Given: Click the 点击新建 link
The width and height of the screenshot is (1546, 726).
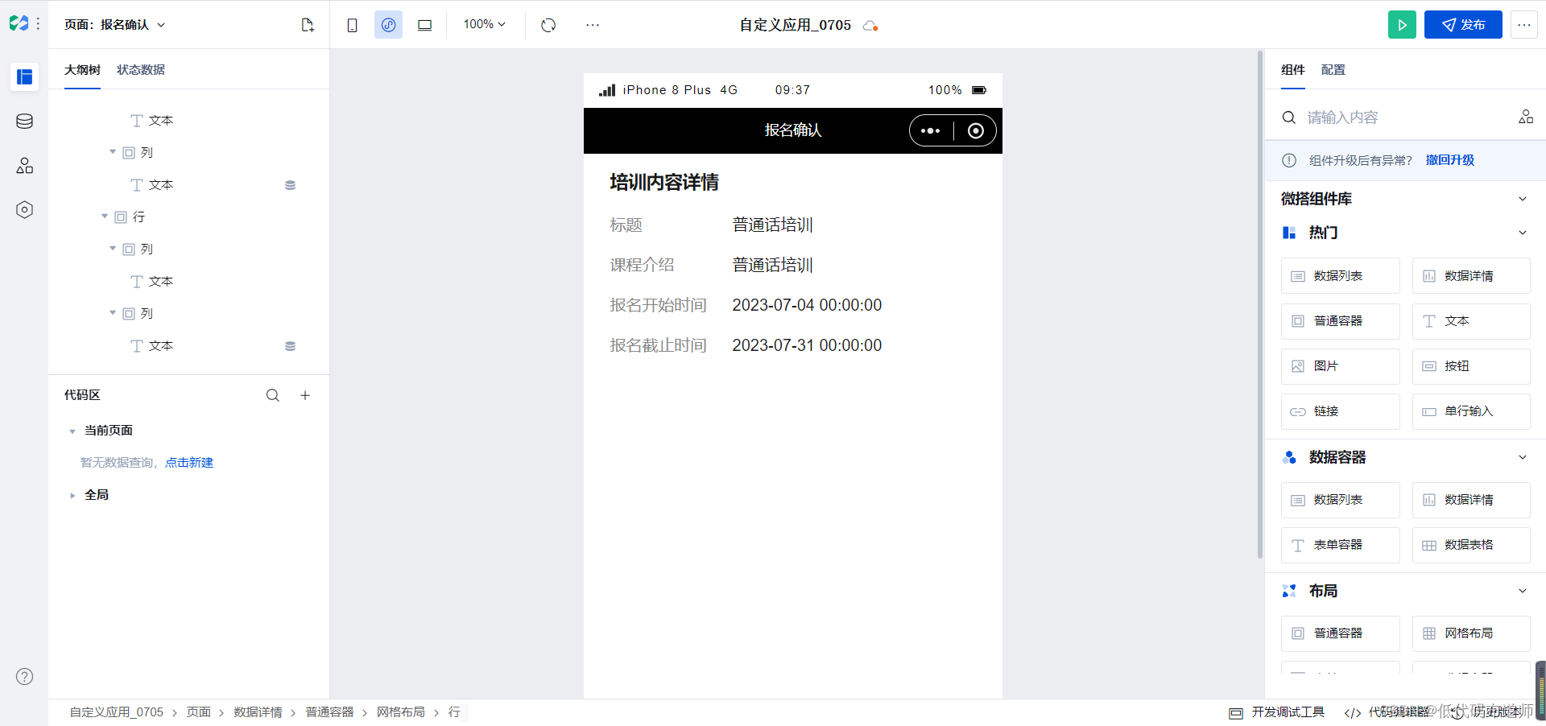Looking at the screenshot, I should (x=189, y=463).
